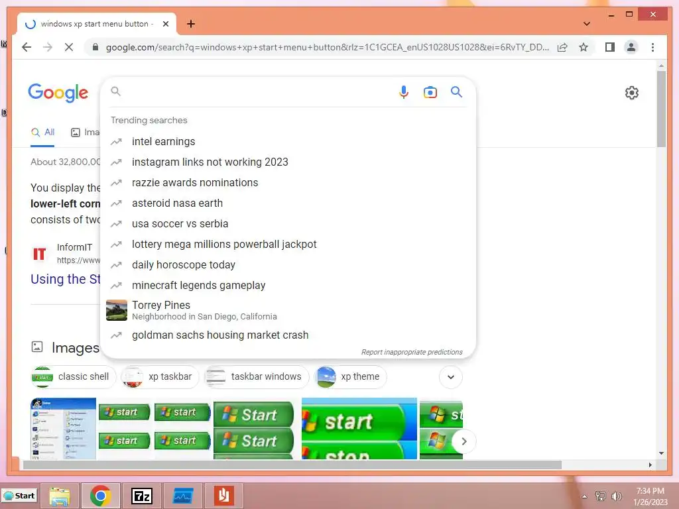679x509 pixels.
Task: Expand more image filter chips
Action: point(451,377)
